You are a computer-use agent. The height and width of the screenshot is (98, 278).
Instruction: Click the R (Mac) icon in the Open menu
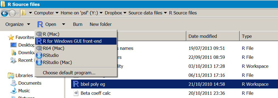[x=39, y=34]
